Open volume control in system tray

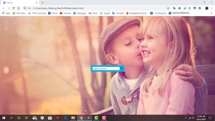(193, 118)
